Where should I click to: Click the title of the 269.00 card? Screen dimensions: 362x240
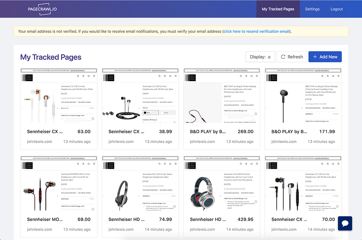tap(208, 132)
